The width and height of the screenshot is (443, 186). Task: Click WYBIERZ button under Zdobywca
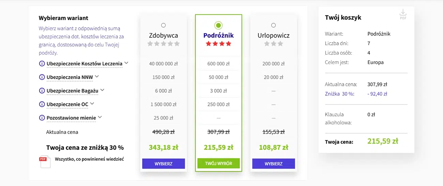(164, 164)
